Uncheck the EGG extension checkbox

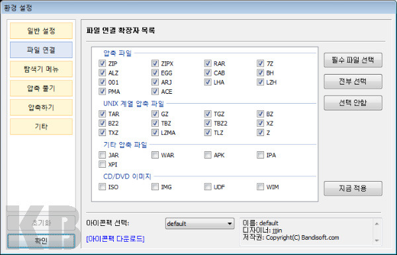(x=155, y=73)
